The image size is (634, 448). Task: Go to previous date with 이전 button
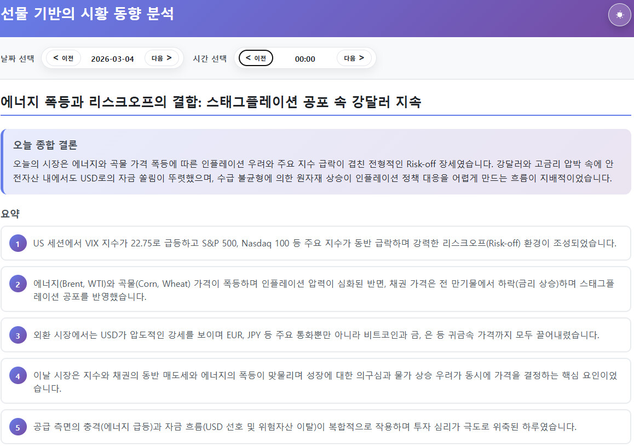(64, 58)
